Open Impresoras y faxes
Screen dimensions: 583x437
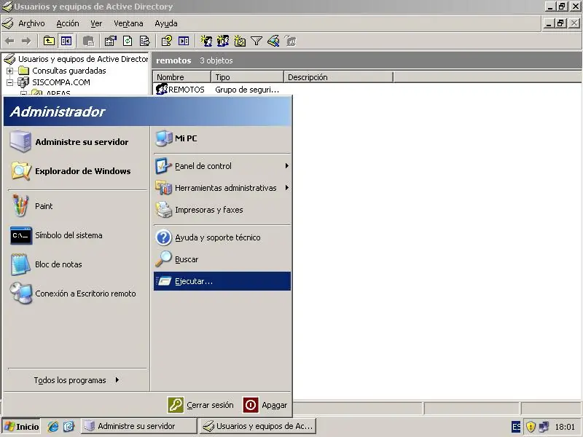point(222,210)
